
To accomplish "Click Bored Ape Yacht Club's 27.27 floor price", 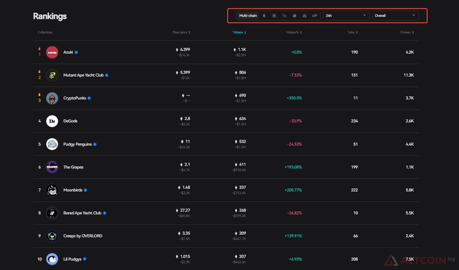I will pyautogui.click(x=185, y=210).
